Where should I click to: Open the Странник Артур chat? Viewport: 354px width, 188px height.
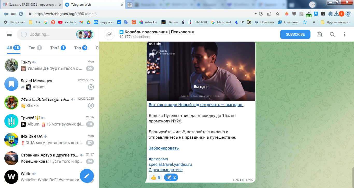pyautogui.click(x=49, y=158)
